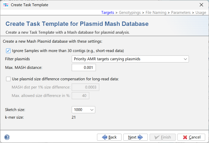Image resolution: width=209 pixels, height=143 pixels.
Task: Select the Usage breadcrumb step
Action: (201, 12)
